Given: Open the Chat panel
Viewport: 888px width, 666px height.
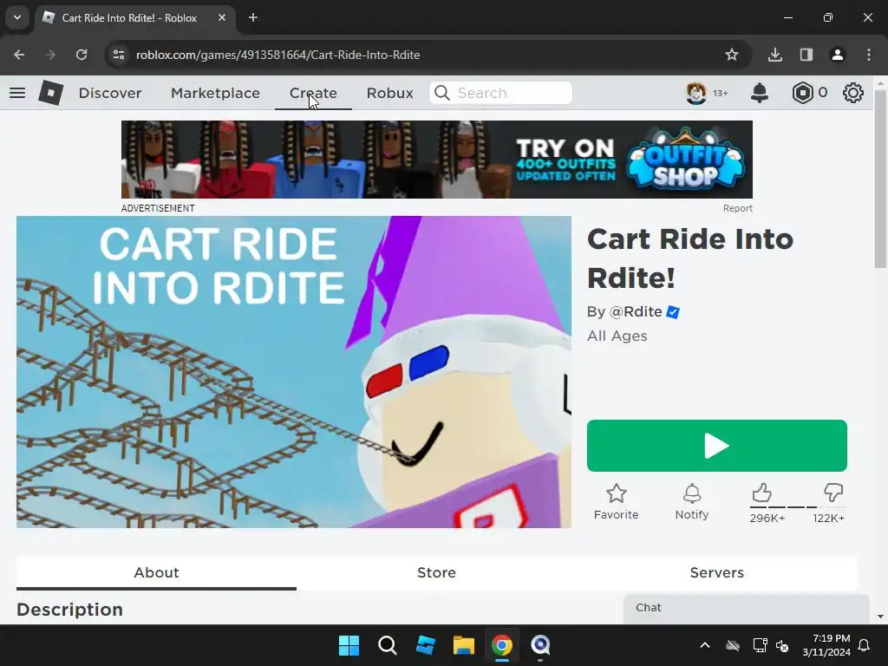Looking at the screenshot, I should point(747,609).
